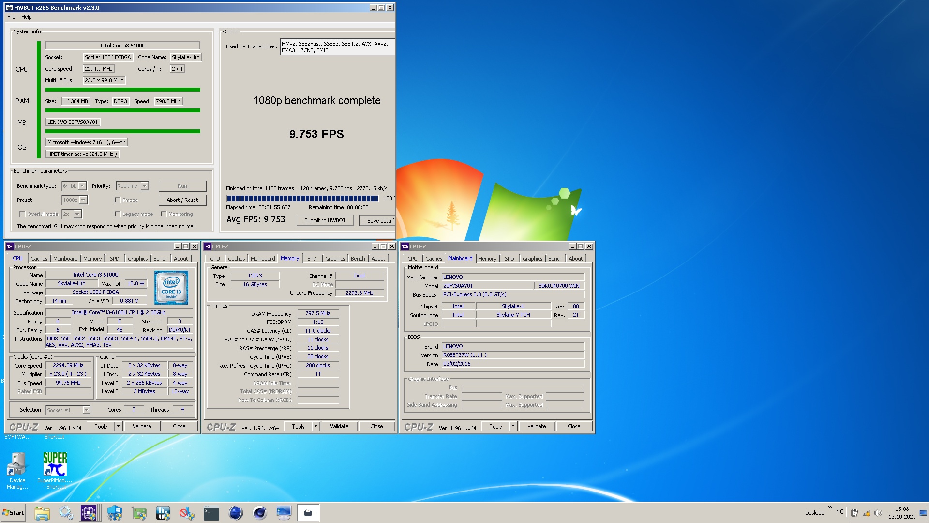929x523 pixels.
Task: Click the Specification field in CPU-Z
Action: [119, 312]
